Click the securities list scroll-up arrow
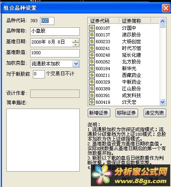171x187 pixels. 162,21
